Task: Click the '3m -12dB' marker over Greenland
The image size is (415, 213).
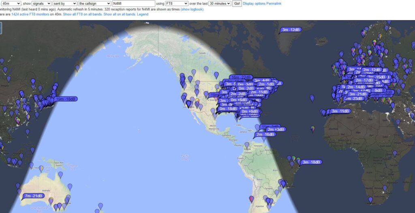Action: coord(291,30)
